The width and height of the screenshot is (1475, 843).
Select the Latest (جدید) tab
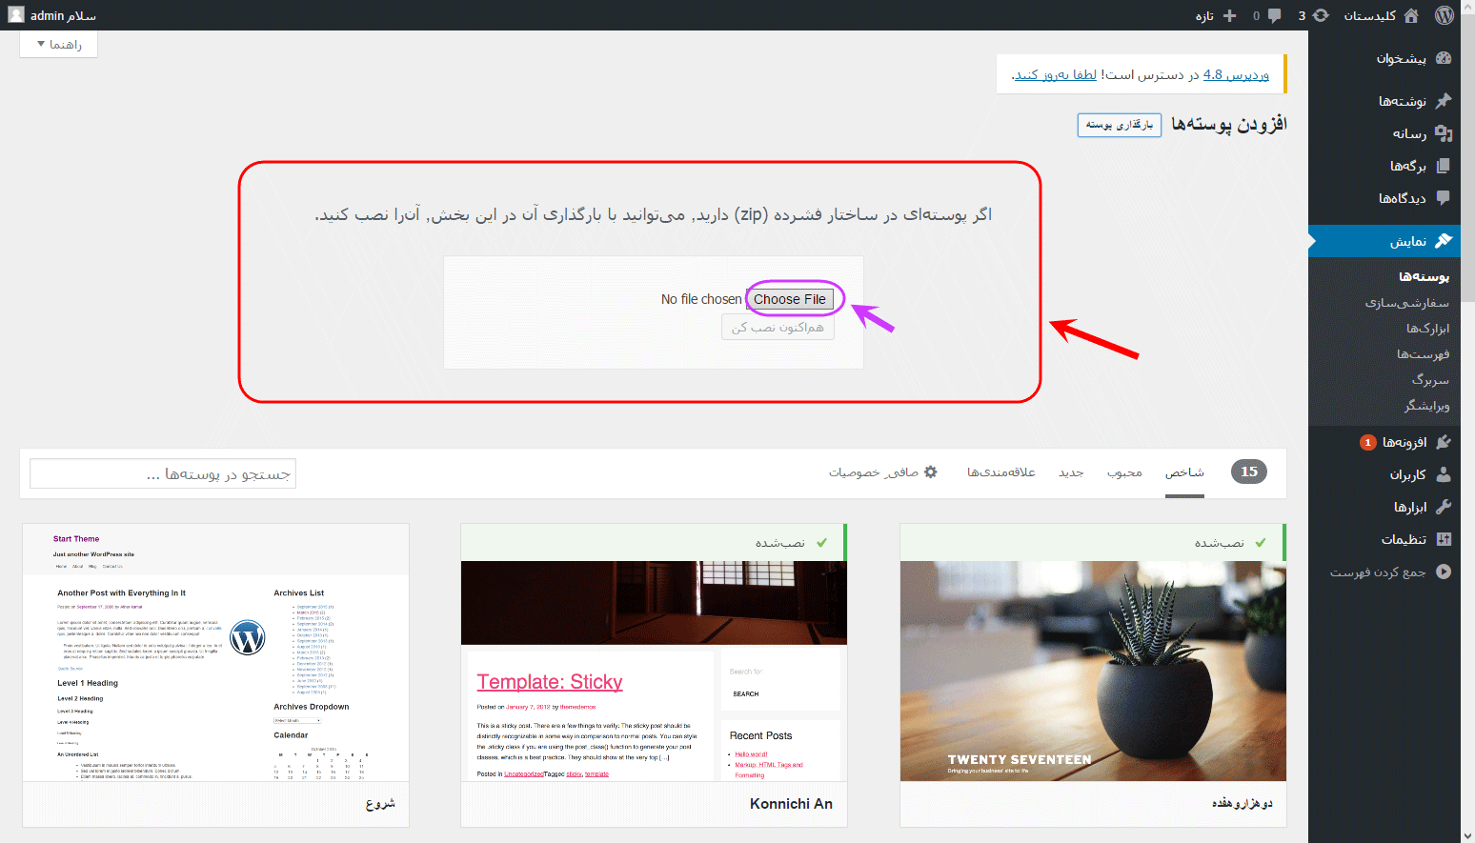1071,472
